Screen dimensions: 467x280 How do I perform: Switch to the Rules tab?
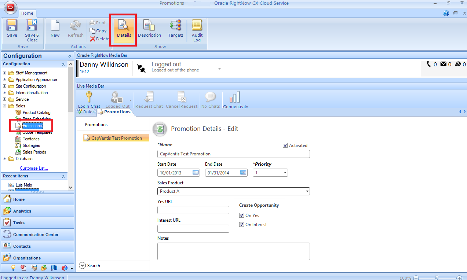pos(86,112)
